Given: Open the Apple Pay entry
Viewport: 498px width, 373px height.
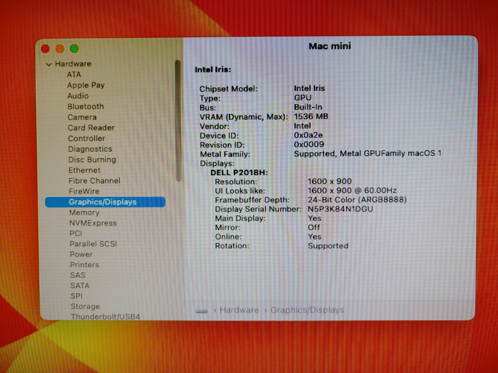Looking at the screenshot, I should (86, 85).
